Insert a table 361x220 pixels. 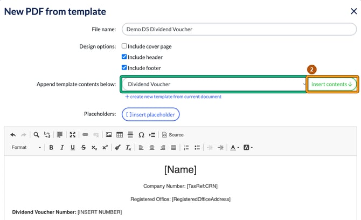(120, 135)
